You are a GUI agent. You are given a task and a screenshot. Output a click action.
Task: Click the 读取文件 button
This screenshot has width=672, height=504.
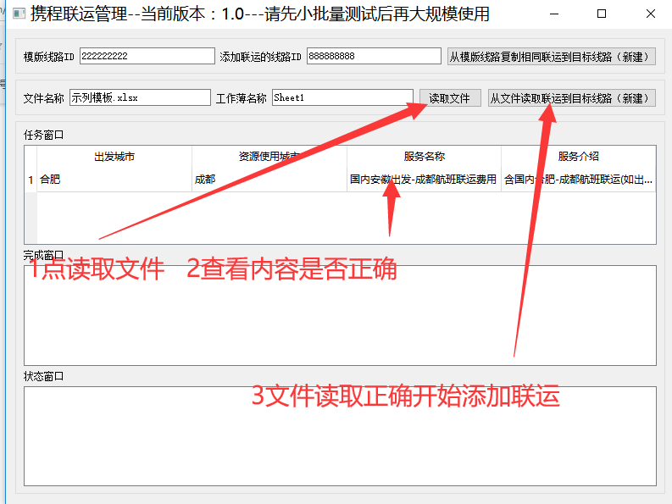(450, 98)
